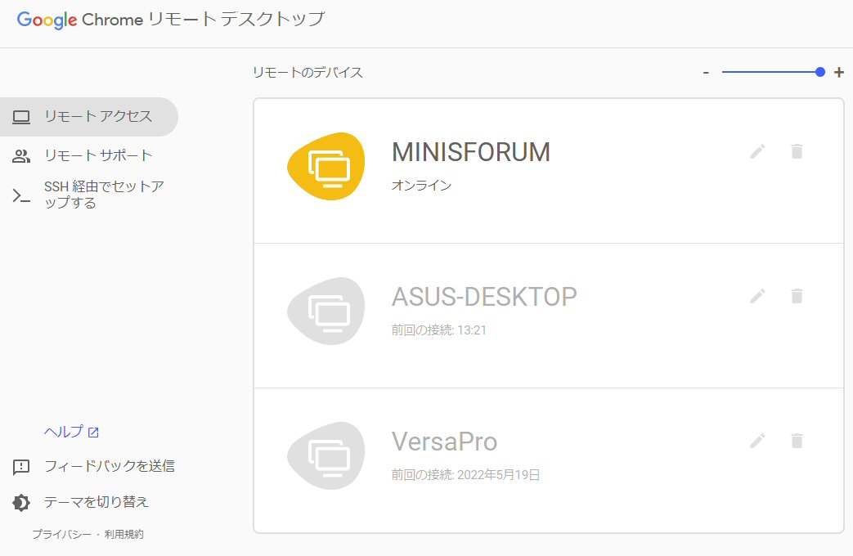Click the external-link icon next to ヘルプ

pyautogui.click(x=93, y=433)
